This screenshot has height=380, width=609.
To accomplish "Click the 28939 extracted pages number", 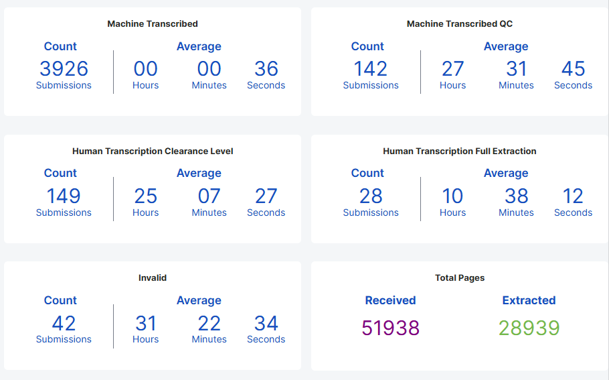I will tap(529, 328).
